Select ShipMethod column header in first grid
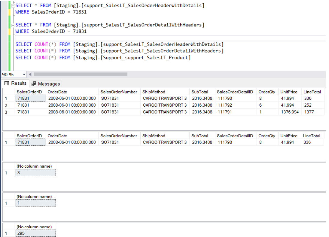The height and width of the screenshot is (237, 329). point(154,92)
